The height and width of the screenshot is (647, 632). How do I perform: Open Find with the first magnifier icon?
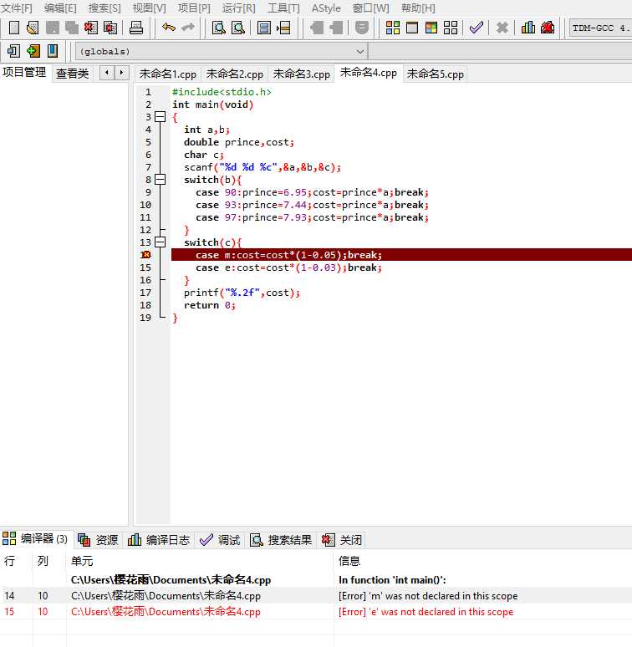point(219,28)
